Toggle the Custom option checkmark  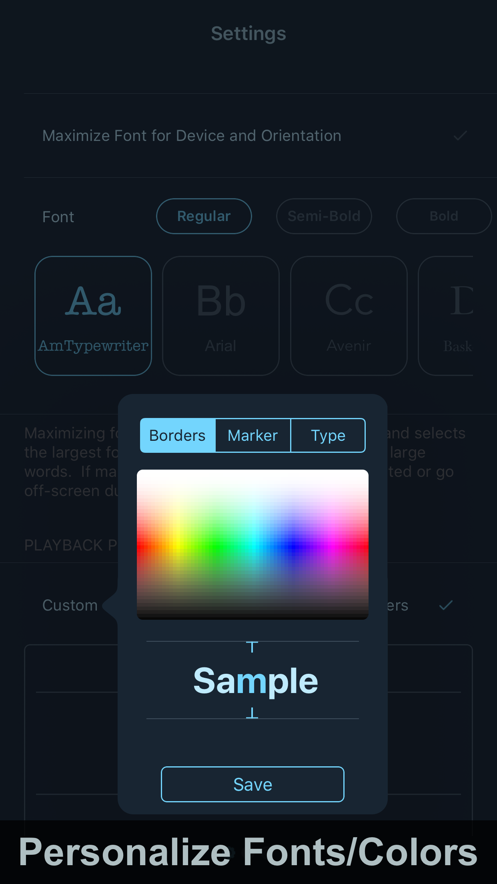445,605
